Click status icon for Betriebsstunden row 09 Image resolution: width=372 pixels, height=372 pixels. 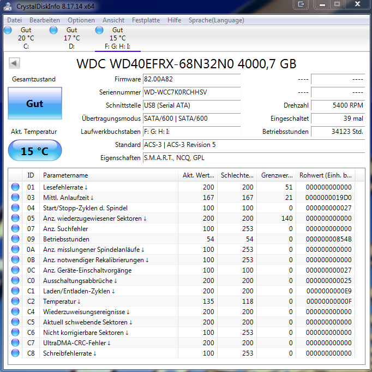tap(15, 239)
